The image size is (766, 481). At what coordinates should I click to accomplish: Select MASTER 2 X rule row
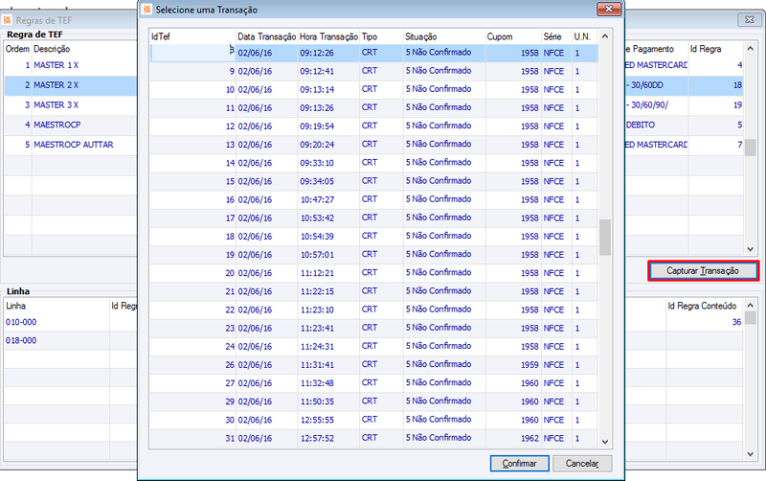point(71,85)
